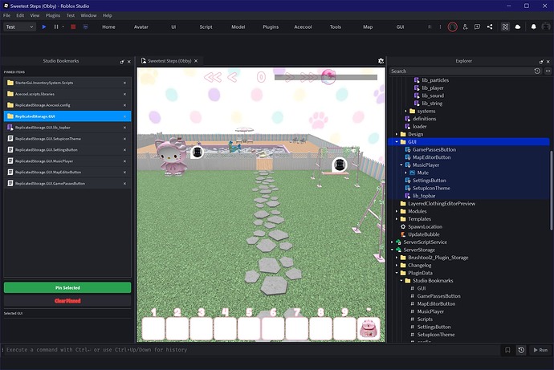The image size is (554, 370).
Task: Switch to the Model ribbon tab
Action: (238, 26)
